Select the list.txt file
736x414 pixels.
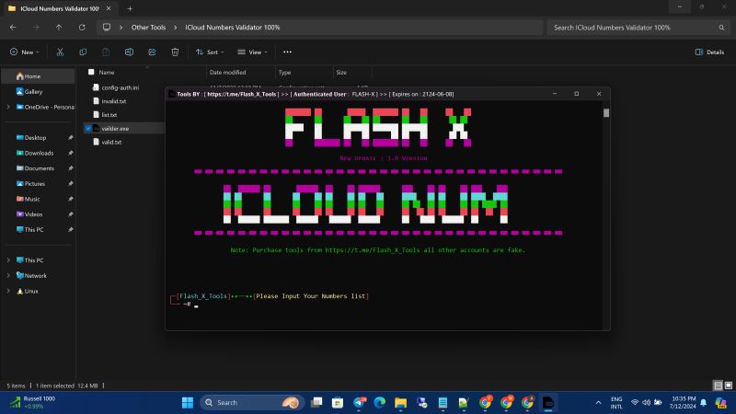109,114
